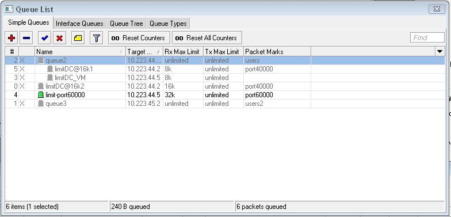
Task: Sort by Target column header
Action: [144, 52]
